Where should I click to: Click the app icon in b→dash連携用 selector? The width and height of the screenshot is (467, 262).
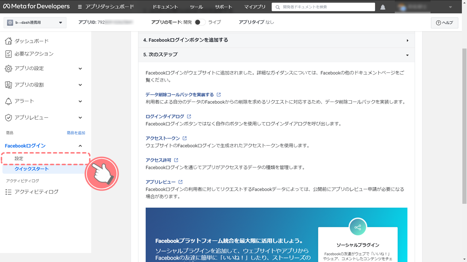pyautogui.click(x=10, y=23)
